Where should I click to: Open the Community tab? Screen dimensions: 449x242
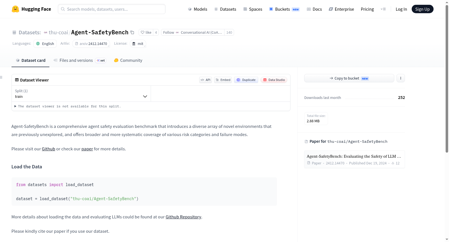pos(128,60)
